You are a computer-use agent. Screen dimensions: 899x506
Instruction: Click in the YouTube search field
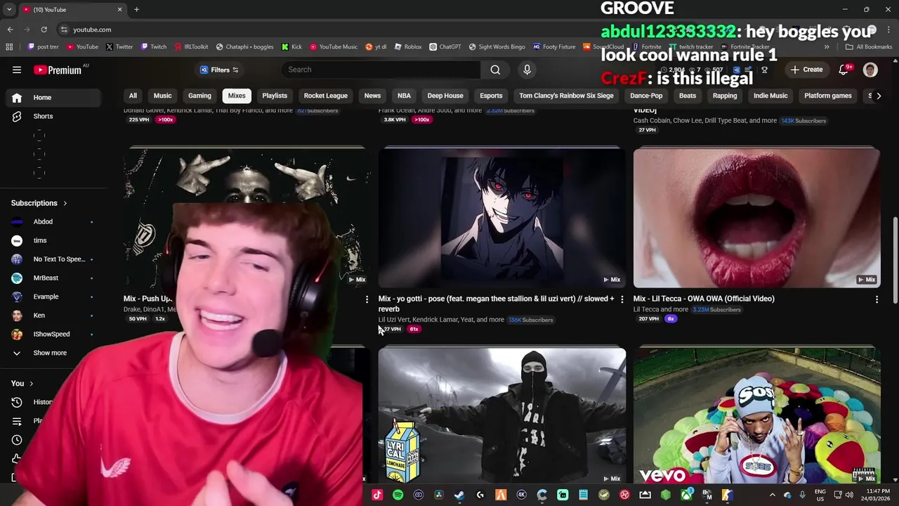(380, 70)
